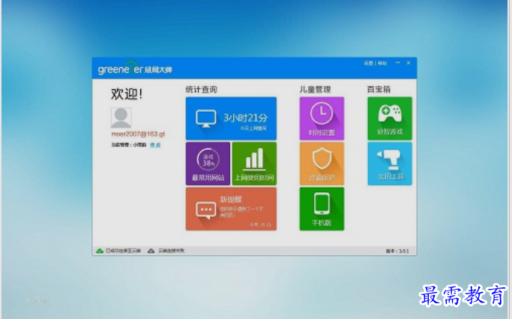Screen dimensions: 512x319
Task: Close the greener 绿网大师 window
Action: click(x=408, y=63)
